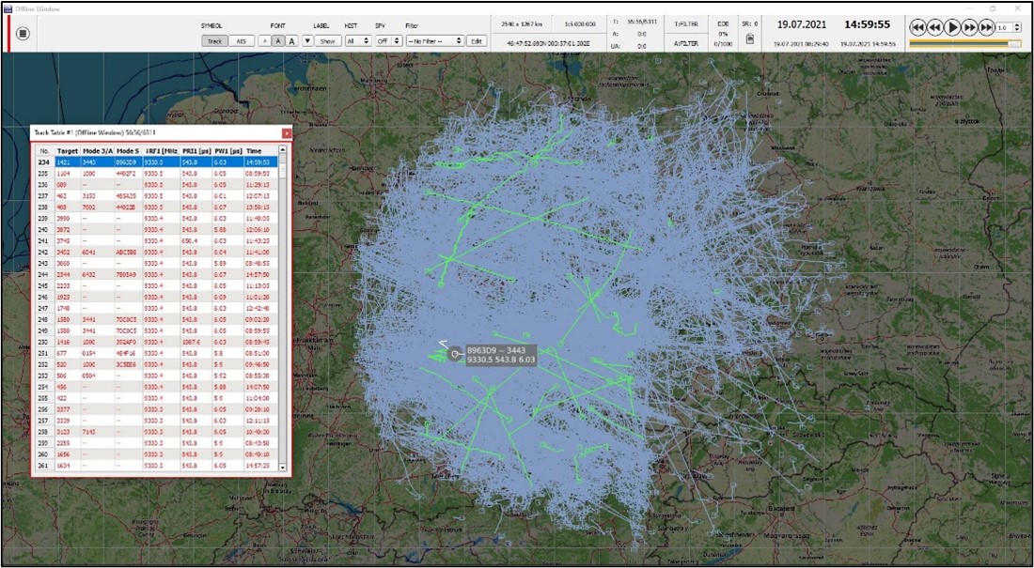Fast forward the replay
This screenshot has height=568, width=1034.
[969, 27]
